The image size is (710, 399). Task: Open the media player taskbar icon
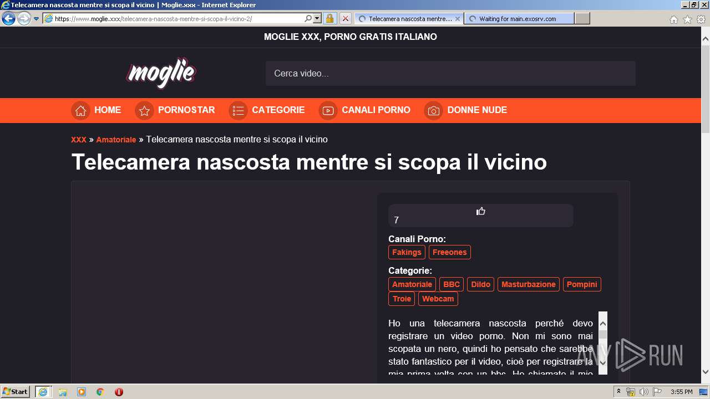point(82,392)
